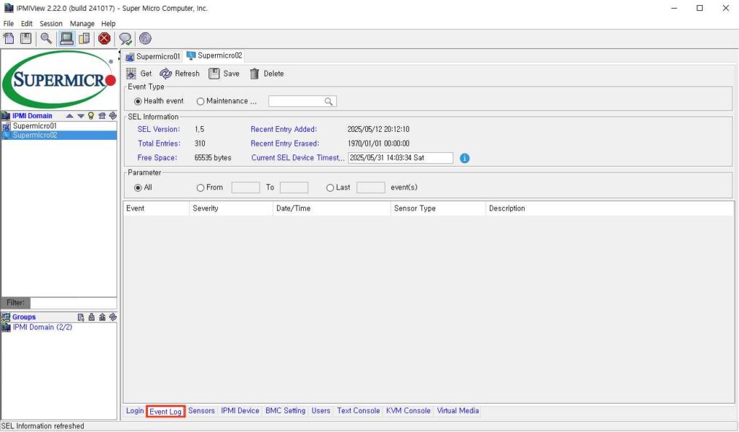Open the Users tab
The height and width of the screenshot is (432, 739).
(321, 411)
